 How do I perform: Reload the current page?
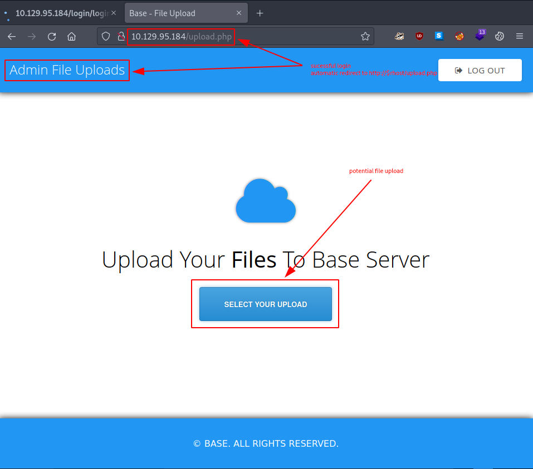pyautogui.click(x=51, y=36)
